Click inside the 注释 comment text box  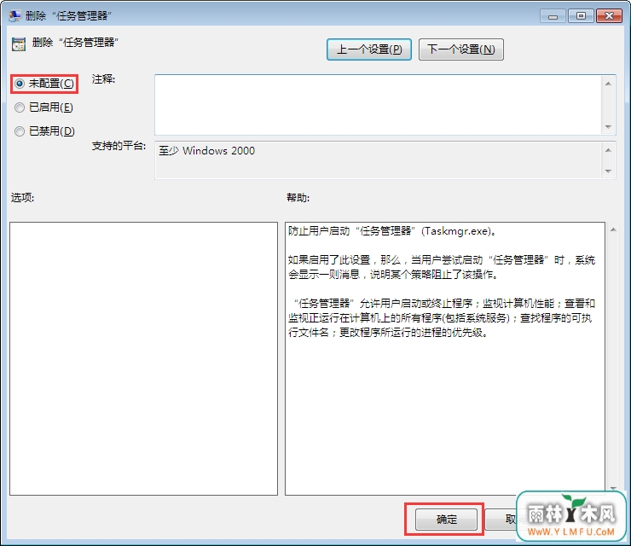pyautogui.click(x=379, y=105)
